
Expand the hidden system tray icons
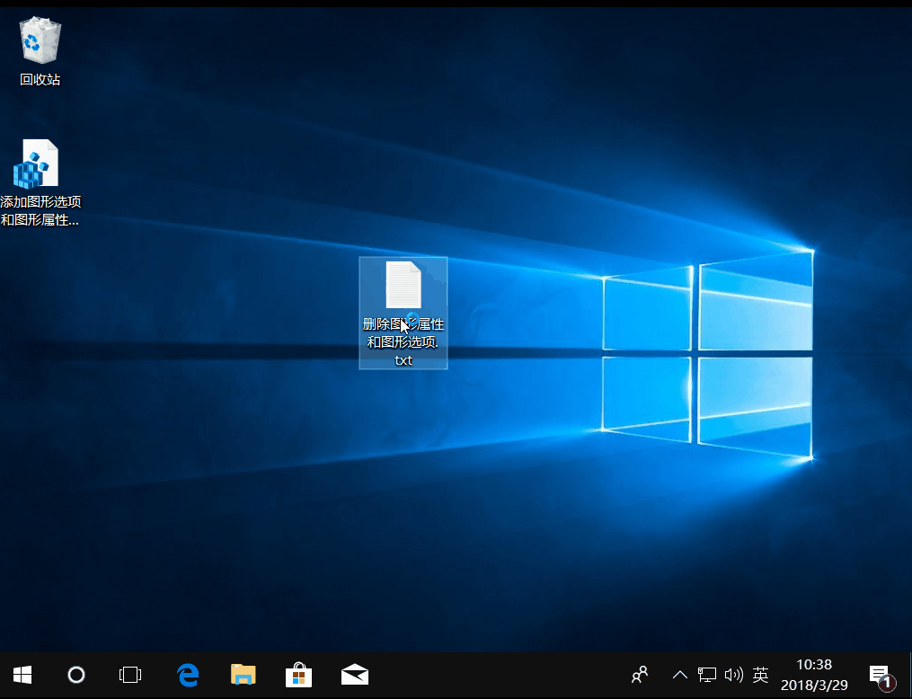(x=680, y=675)
